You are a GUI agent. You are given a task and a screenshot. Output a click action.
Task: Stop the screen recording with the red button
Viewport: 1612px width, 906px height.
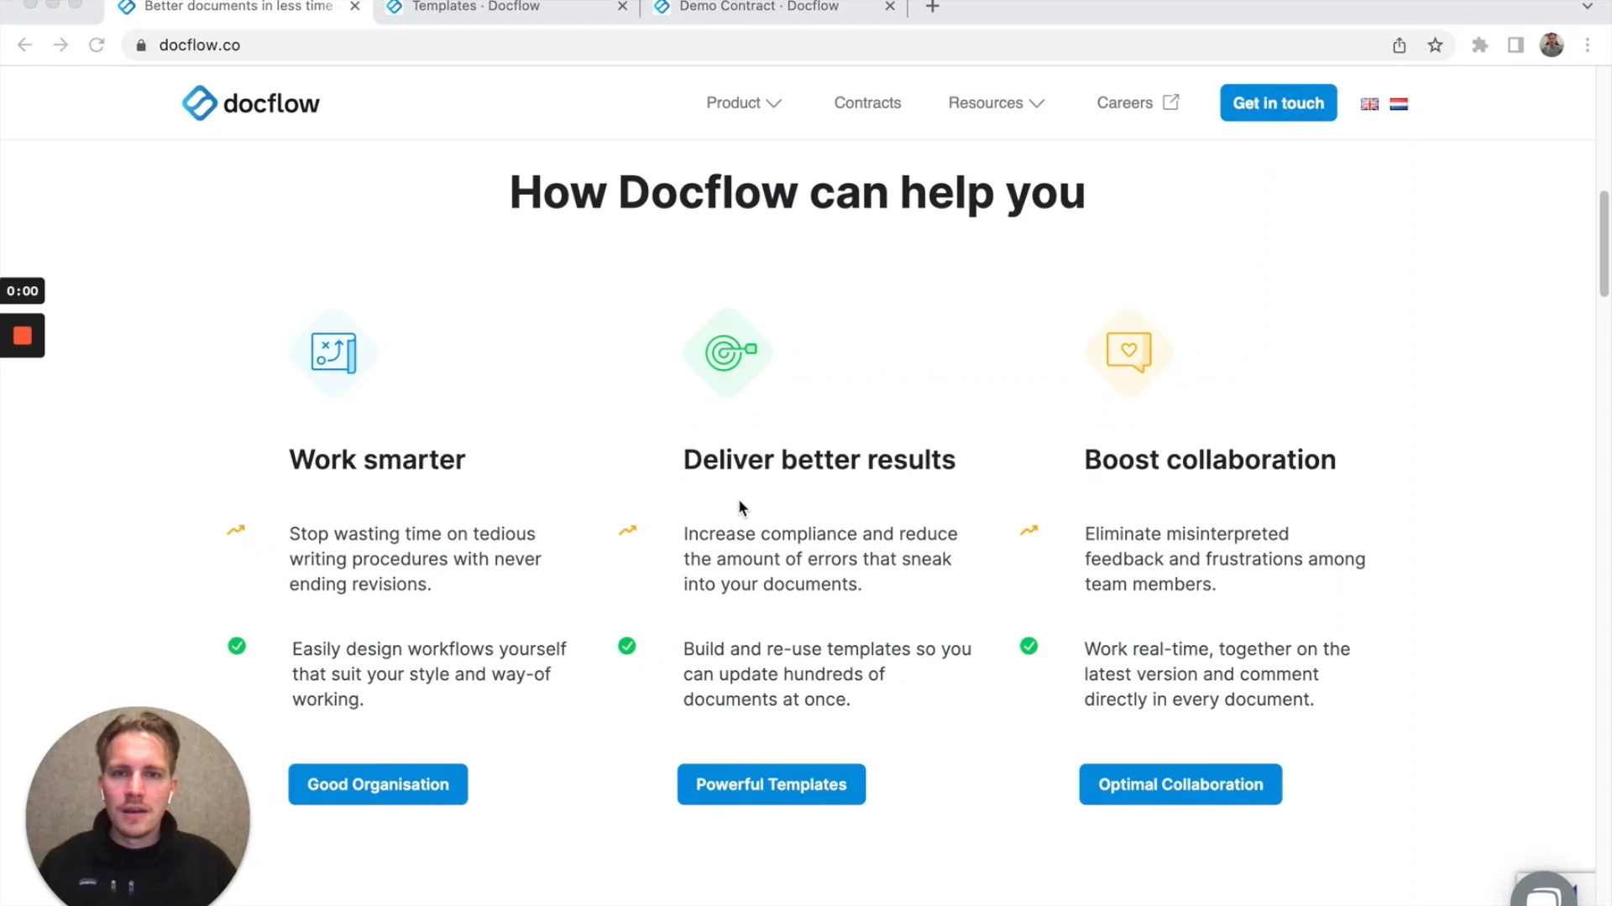click(x=22, y=335)
